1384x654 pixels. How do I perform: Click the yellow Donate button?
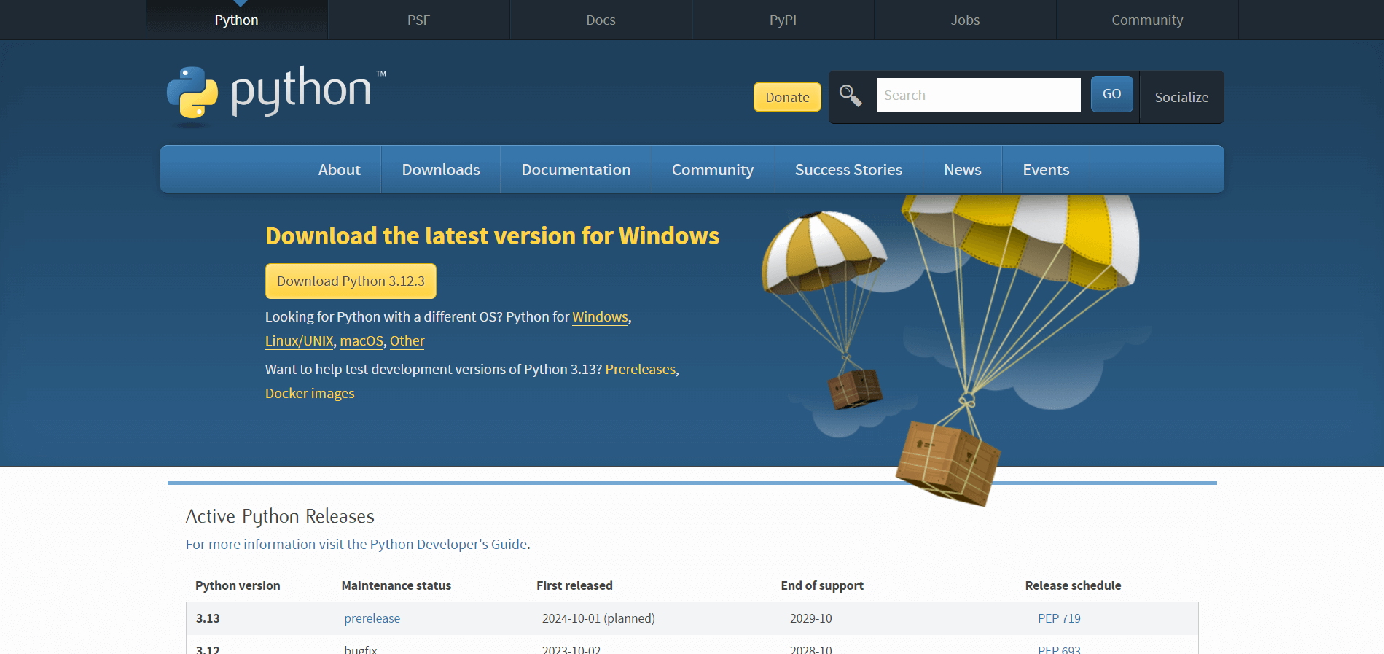pyautogui.click(x=787, y=97)
